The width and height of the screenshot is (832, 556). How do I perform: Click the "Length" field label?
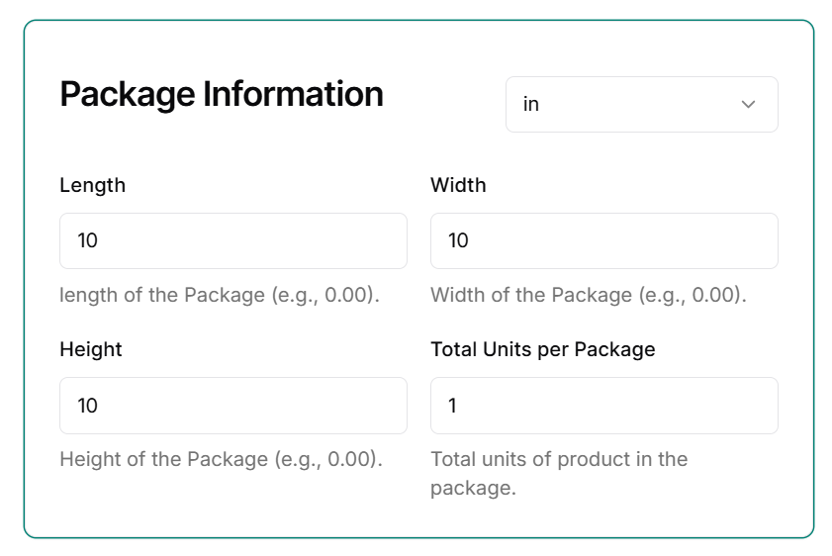point(92,185)
